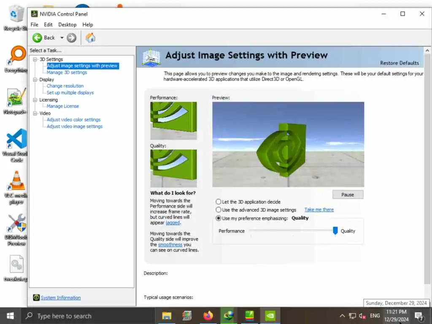Open the Help menu
This screenshot has height=324, width=432.
(x=88, y=24)
